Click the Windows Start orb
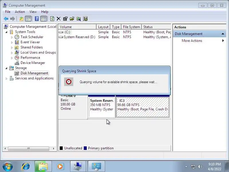Image resolution: width=229 pixels, height=172 pixels. (8, 166)
